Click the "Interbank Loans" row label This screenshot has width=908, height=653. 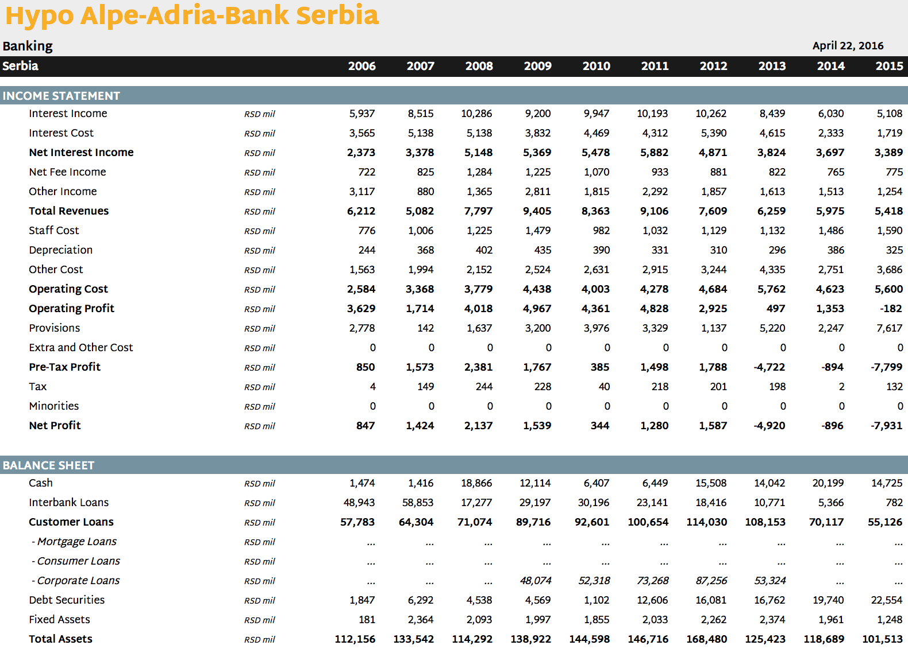(68, 503)
